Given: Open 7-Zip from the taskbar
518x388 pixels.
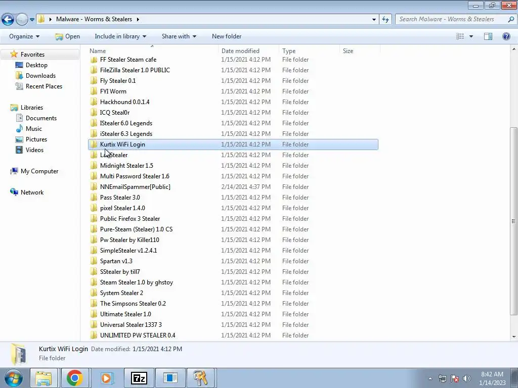Looking at the screenshot, I should click(139, 378).
